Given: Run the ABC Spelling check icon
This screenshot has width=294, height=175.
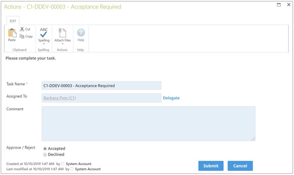Looking at the screenshot, I should [x=43, y=33].
